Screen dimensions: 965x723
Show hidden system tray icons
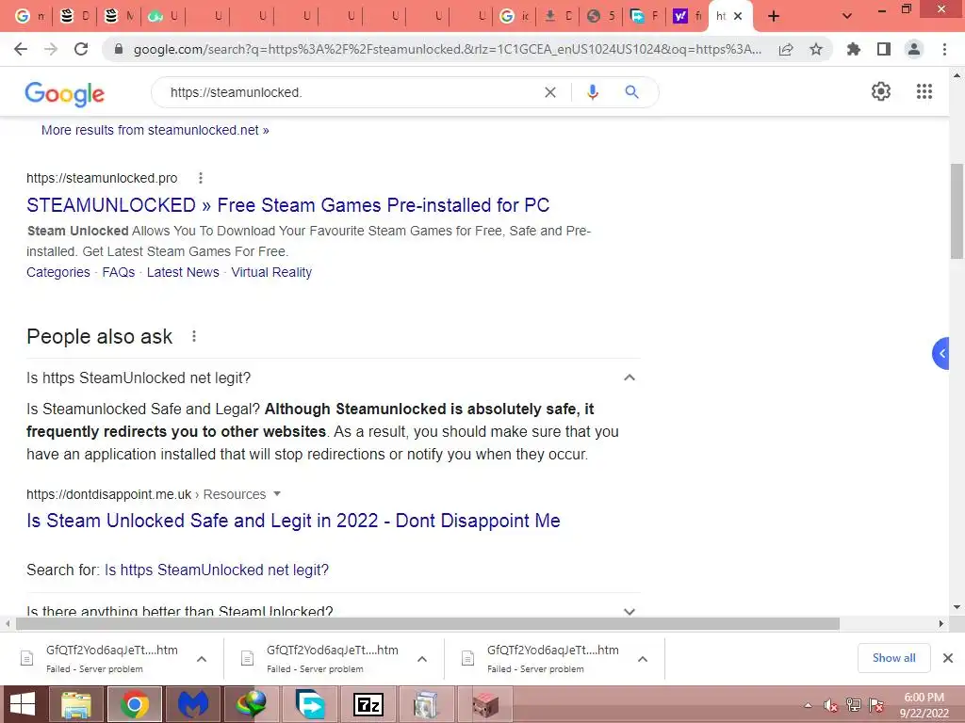808,705
